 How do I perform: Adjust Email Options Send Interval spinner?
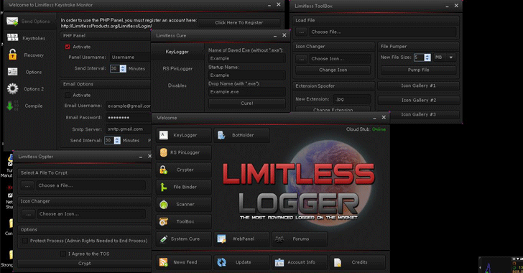(x=117, y=141)
